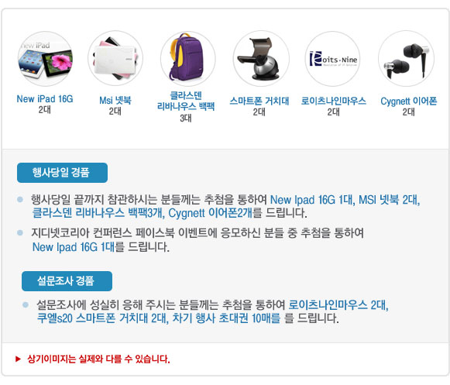Click the red 상기이미지는 실제와 다를 수 있습니다 notice
Screen dimensions: 450x385
click(x=98, y=359)
